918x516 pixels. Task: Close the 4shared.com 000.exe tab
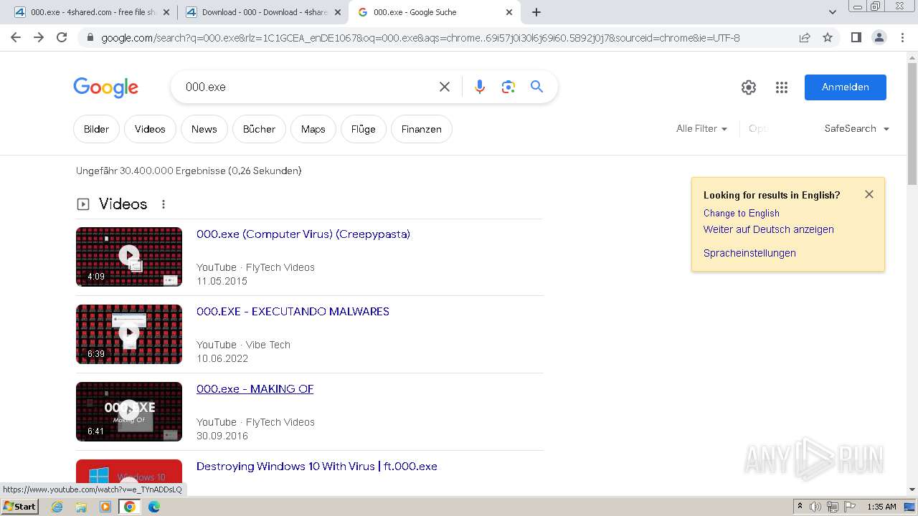(x=166, y=12)
